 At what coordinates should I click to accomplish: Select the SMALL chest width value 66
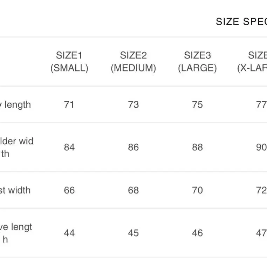pyautogui.click(x=69, y=190)
